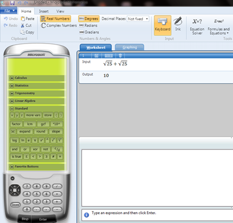
Task: Select Complex Numbers mode
Action: pyautogui.click(x=58, y=25)
